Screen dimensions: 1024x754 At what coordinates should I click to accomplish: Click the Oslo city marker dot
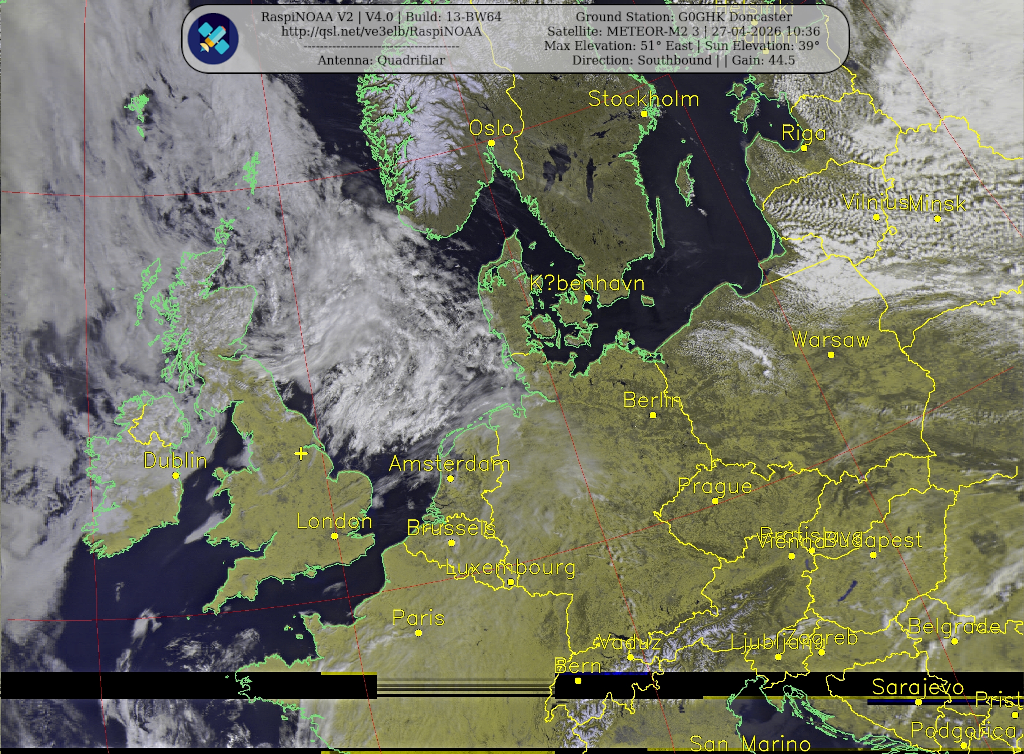tap(491, 143)
